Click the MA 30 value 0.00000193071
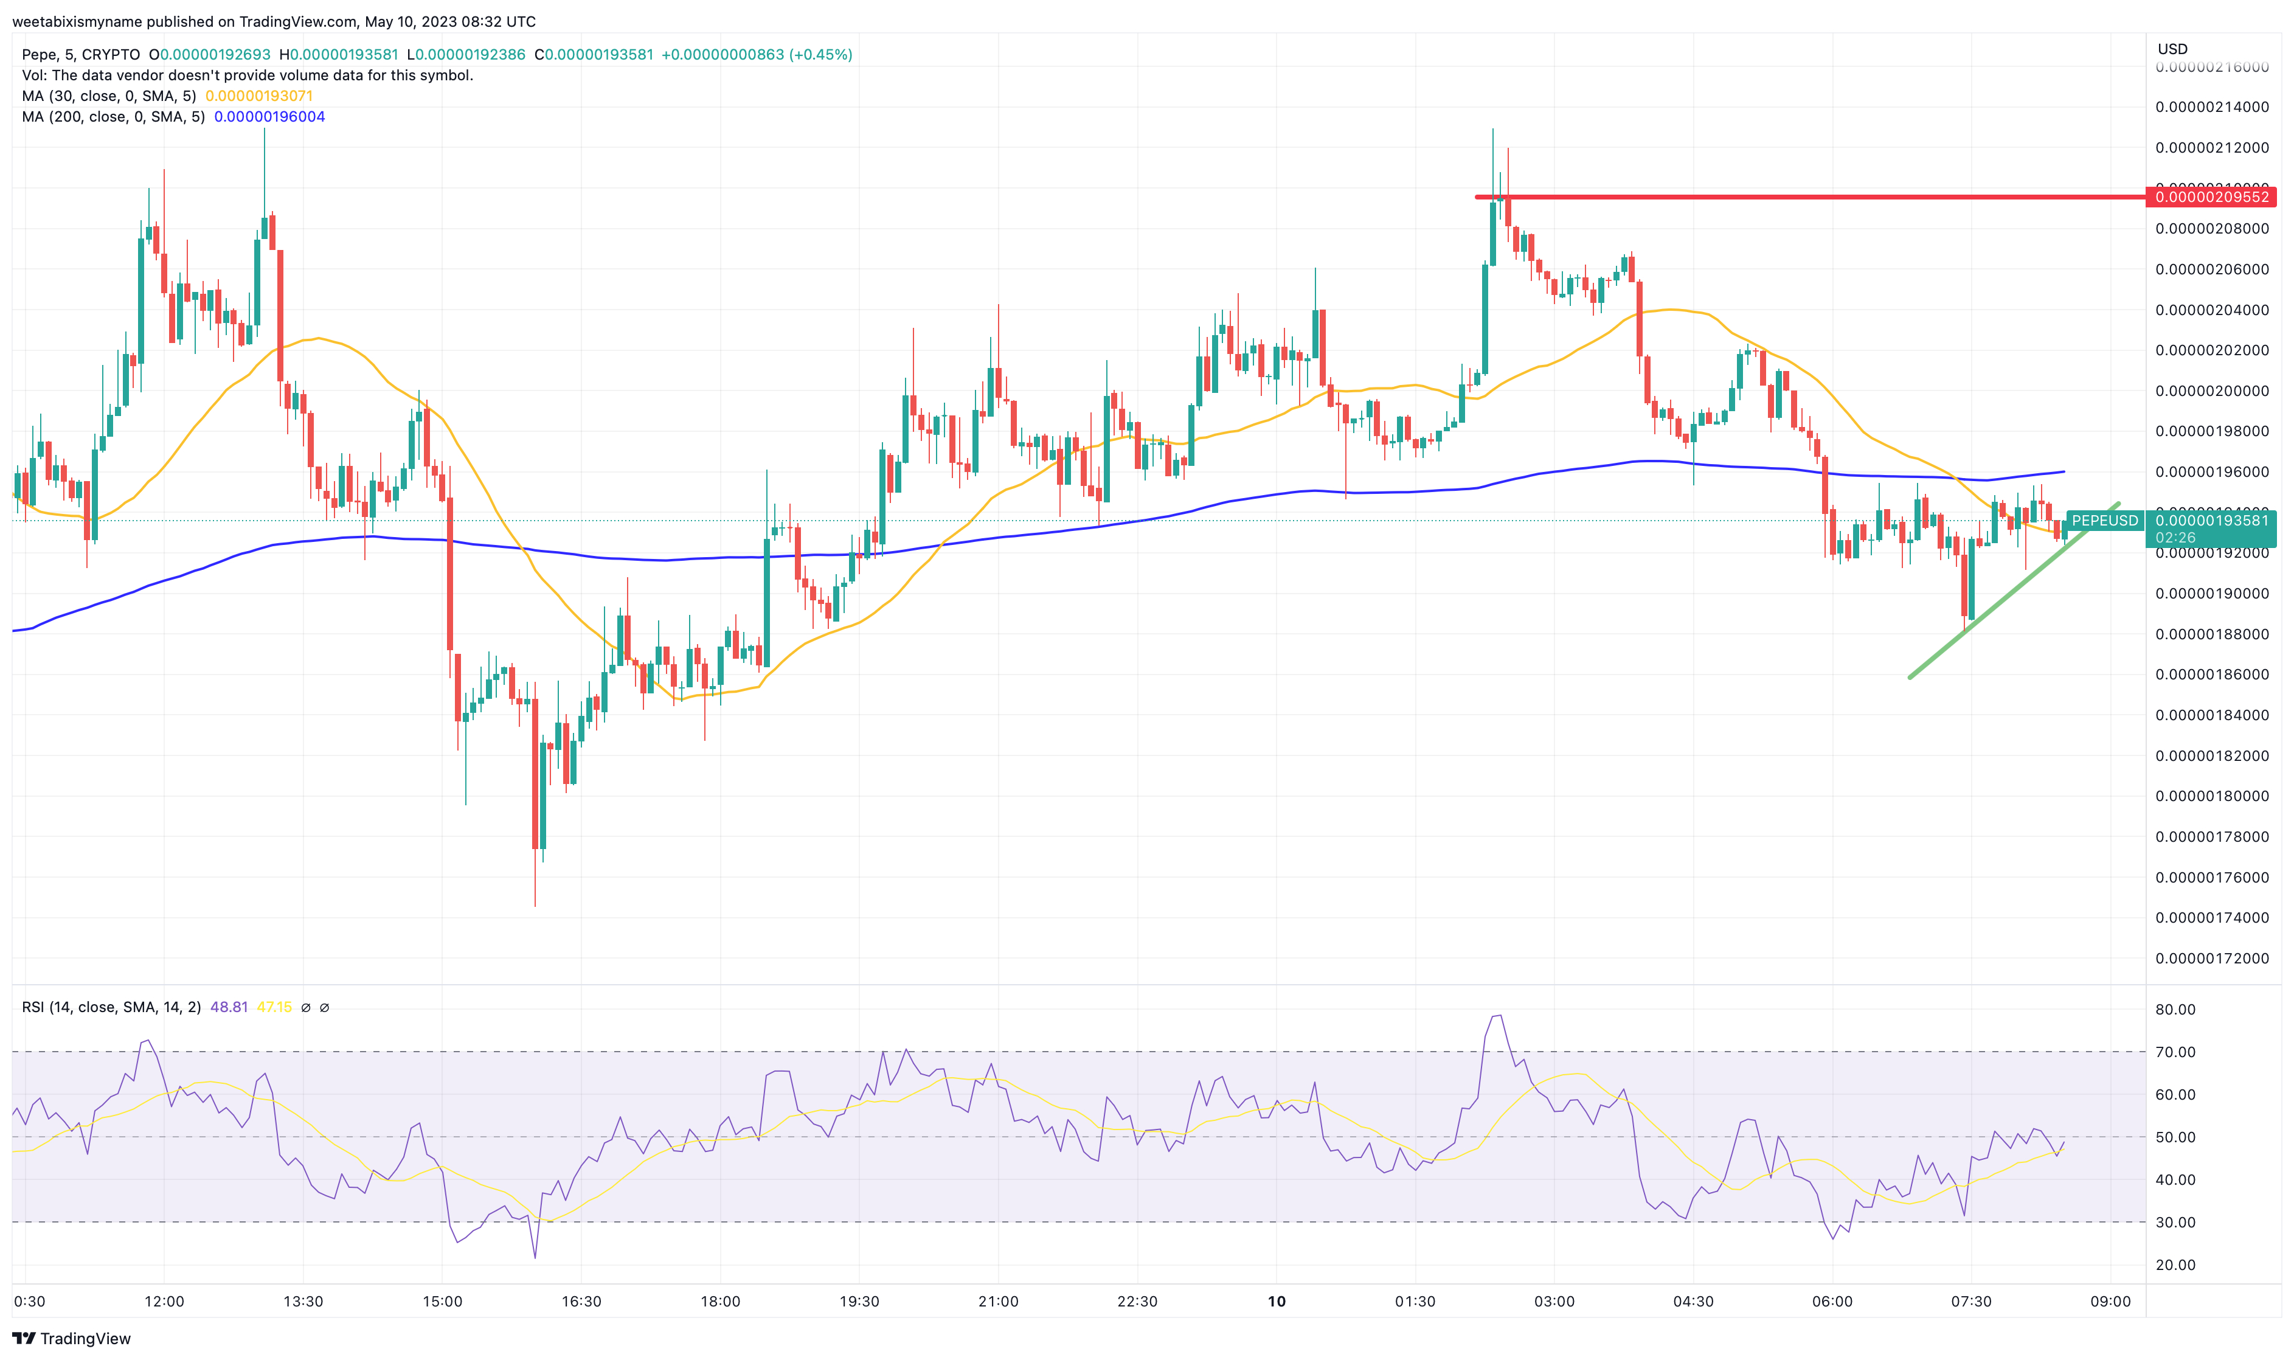2294x1360 pixels. click(259, 95)
